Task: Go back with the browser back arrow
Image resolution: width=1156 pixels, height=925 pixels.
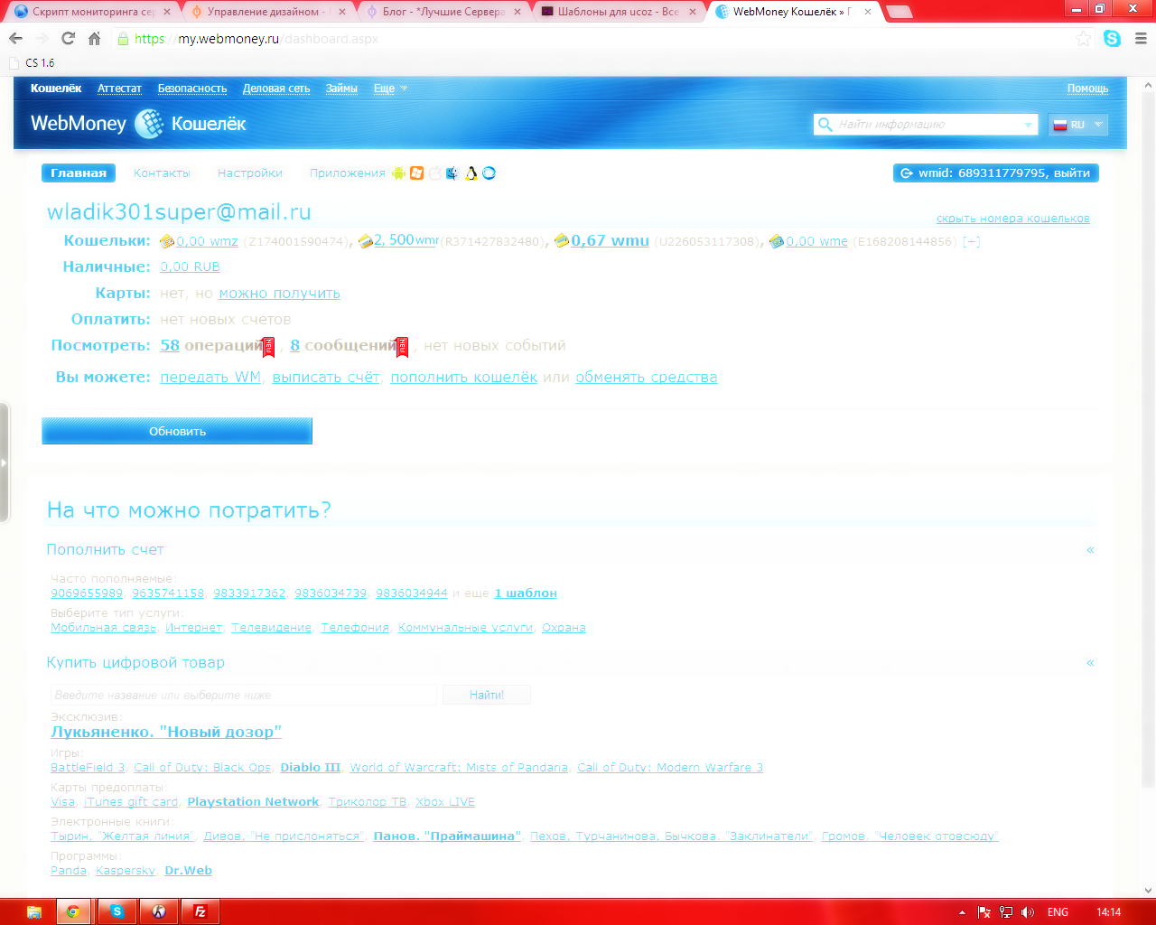Action: 15,39
